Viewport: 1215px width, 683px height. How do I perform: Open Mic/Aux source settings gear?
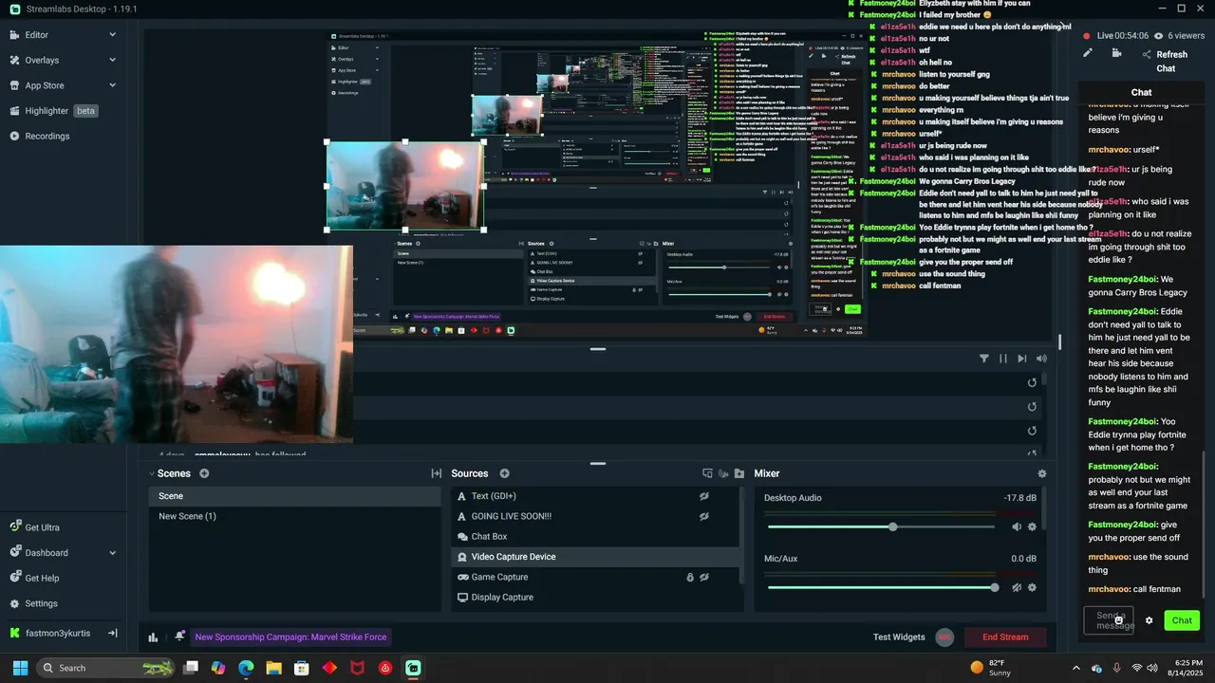[x=1032, y=587]
